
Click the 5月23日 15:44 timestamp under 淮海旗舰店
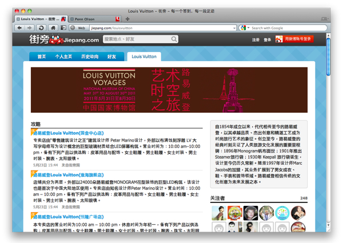pos(46,207)
